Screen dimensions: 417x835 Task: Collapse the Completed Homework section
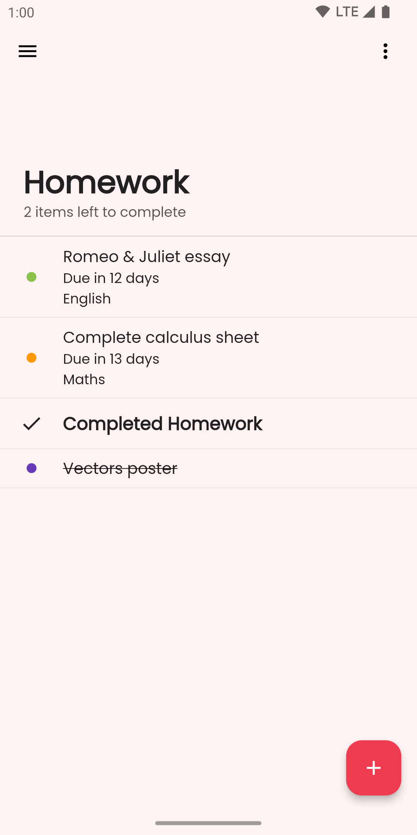point(163,424)
